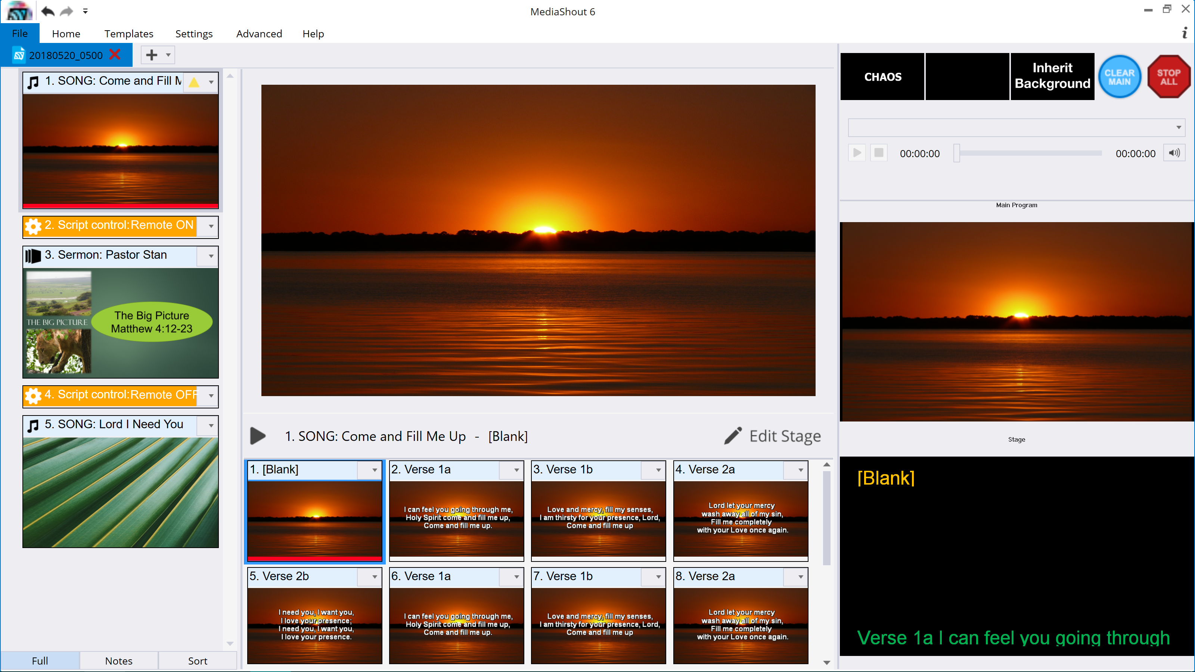Switch to the Notes tab

tap(118, 660)
